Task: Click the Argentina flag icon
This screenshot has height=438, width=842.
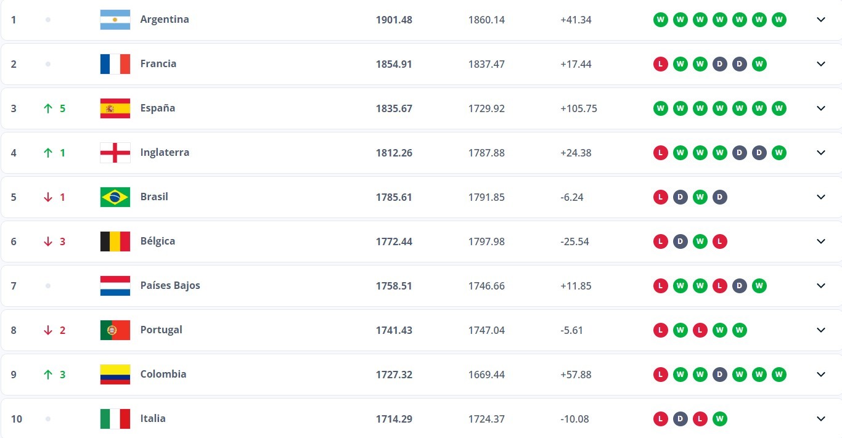Action: [115, 20]
